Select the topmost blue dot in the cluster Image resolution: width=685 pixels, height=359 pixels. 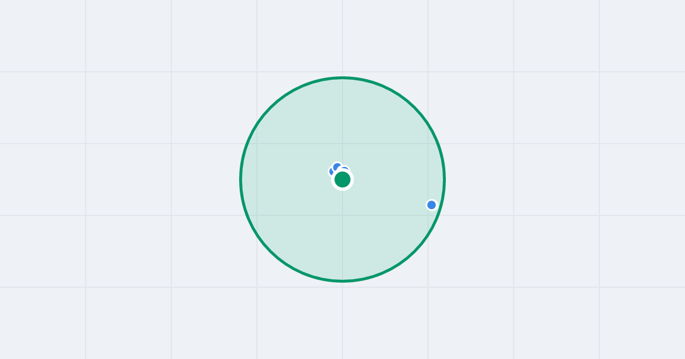337,167
